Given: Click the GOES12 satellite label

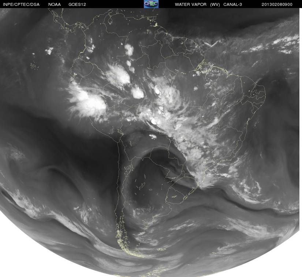Looking at the screenshot, I should pyautogui.click(x=77, y=4).
